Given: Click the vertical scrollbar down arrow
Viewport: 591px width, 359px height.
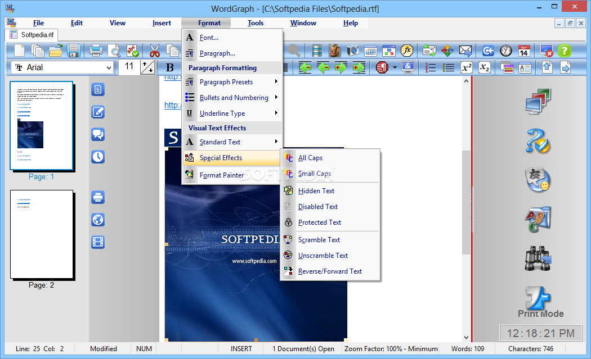Looking at the screenshot, I should point(466,338).
